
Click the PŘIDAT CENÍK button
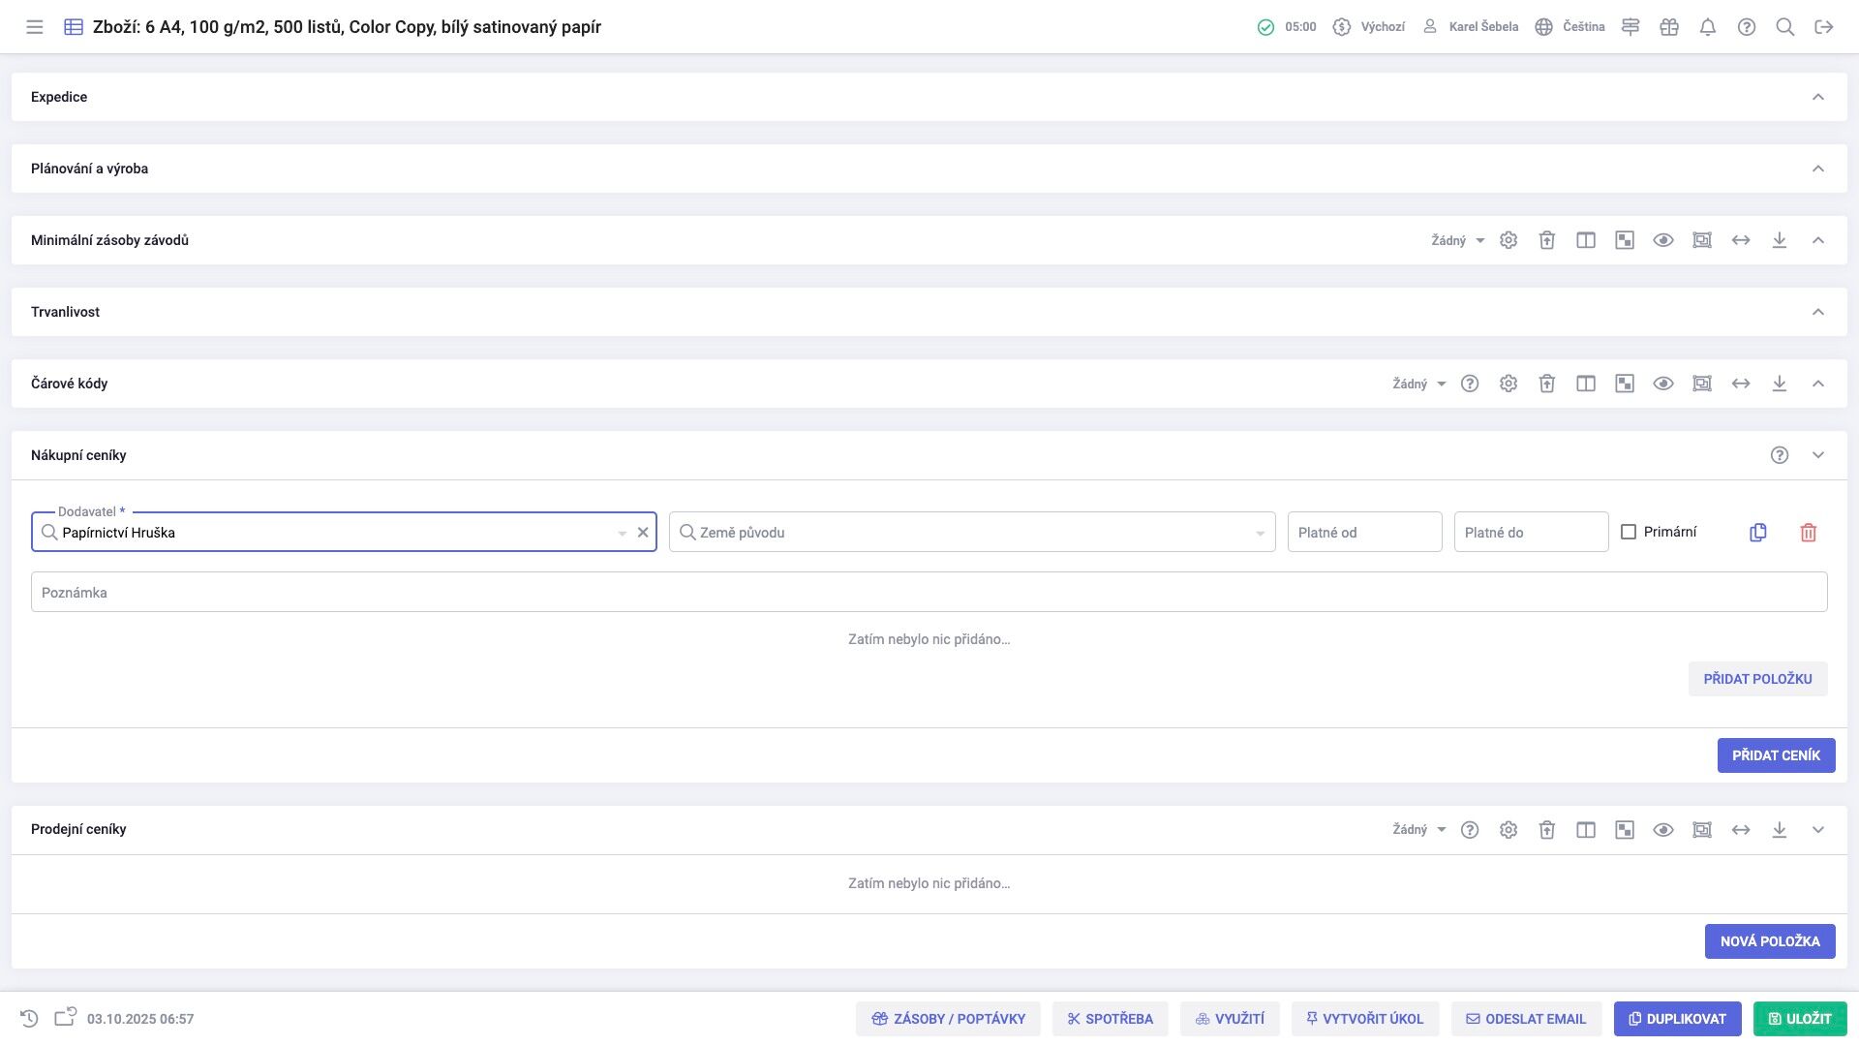(1776, 755)
